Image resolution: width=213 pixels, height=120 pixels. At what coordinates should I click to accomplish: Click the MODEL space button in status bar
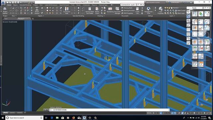point(149,113)
